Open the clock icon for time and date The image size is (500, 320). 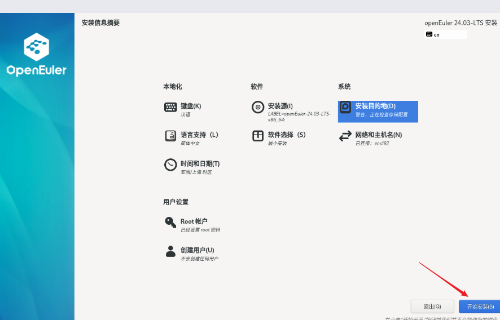pyautogui.click(x=170, y=165)
